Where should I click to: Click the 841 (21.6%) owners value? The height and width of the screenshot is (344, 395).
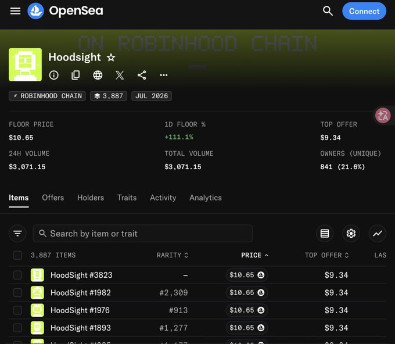(343, 167)
